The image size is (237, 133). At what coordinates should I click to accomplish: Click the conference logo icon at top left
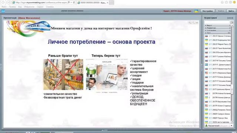coord(3,11)
